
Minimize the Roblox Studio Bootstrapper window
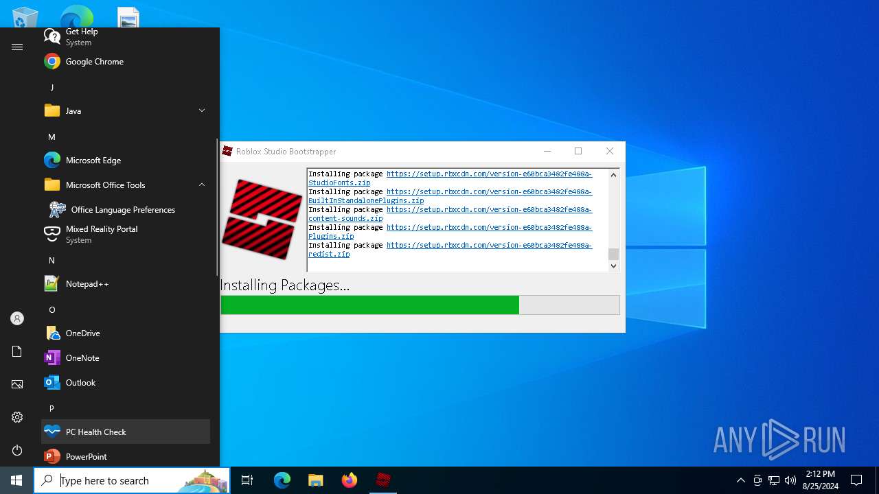pyautogui.click(x=547, y=151)
